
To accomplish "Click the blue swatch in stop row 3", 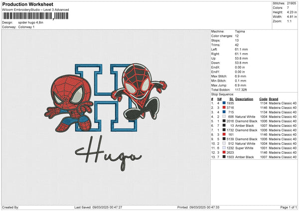I will click(x=224, y=112).
